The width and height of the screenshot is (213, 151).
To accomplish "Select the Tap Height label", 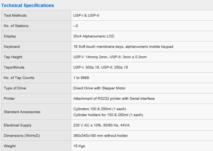I will 13,57.
